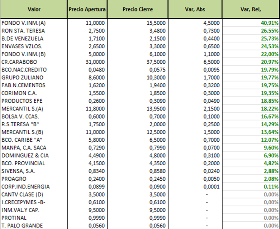280x229 pixels.
Task: Select the Precio Apertura column header
Action: tap(87, 9)
